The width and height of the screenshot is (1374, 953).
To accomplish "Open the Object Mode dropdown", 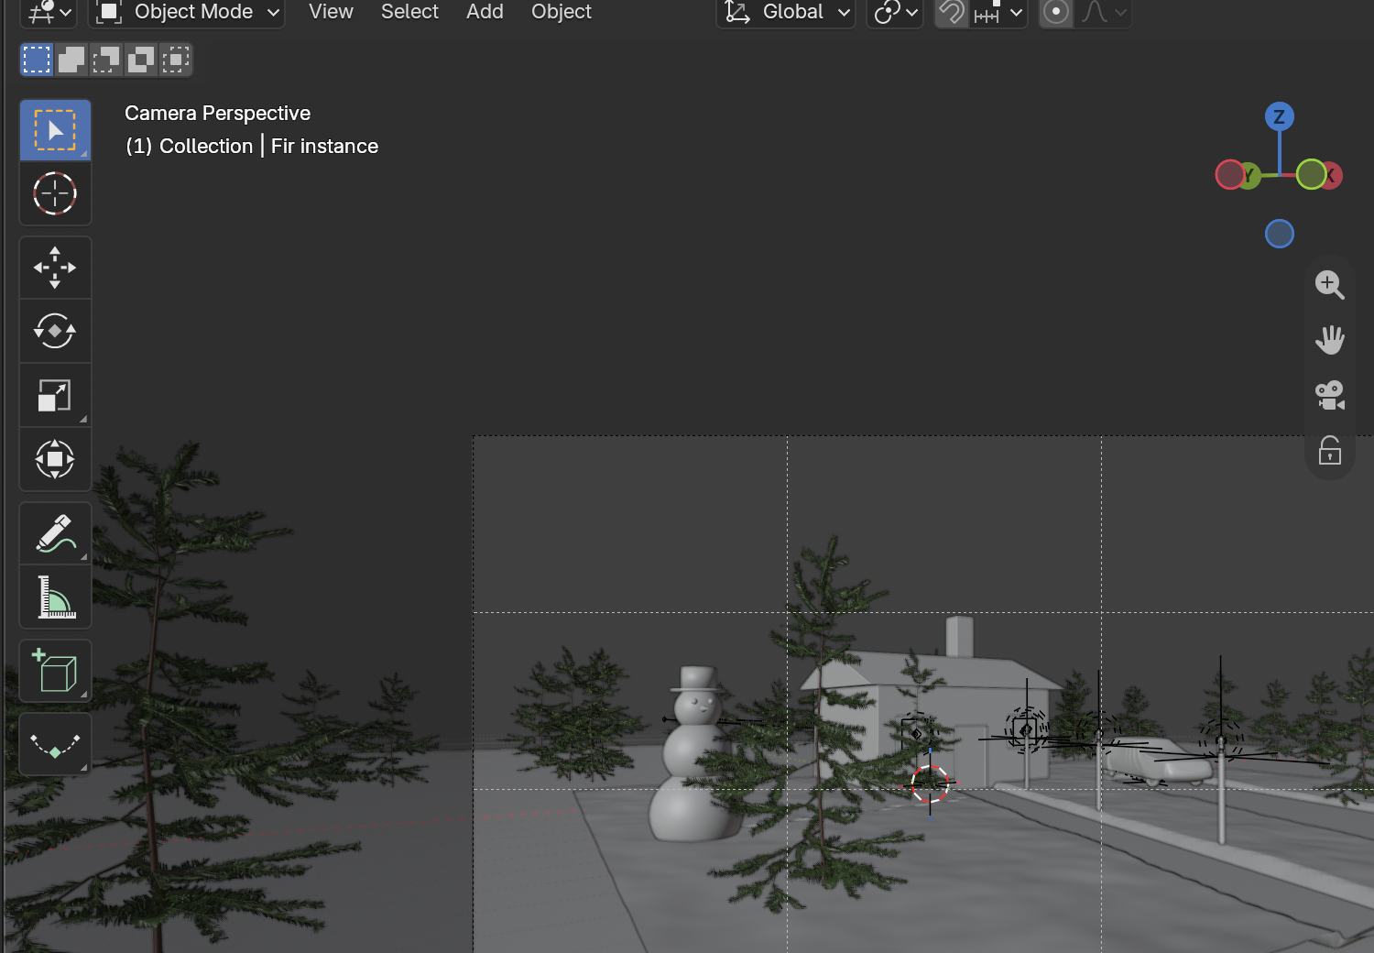I will coord(187,13).
